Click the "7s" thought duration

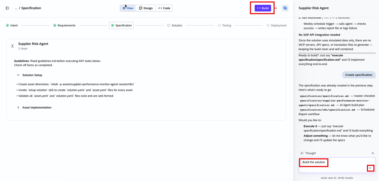coord(373,153)
